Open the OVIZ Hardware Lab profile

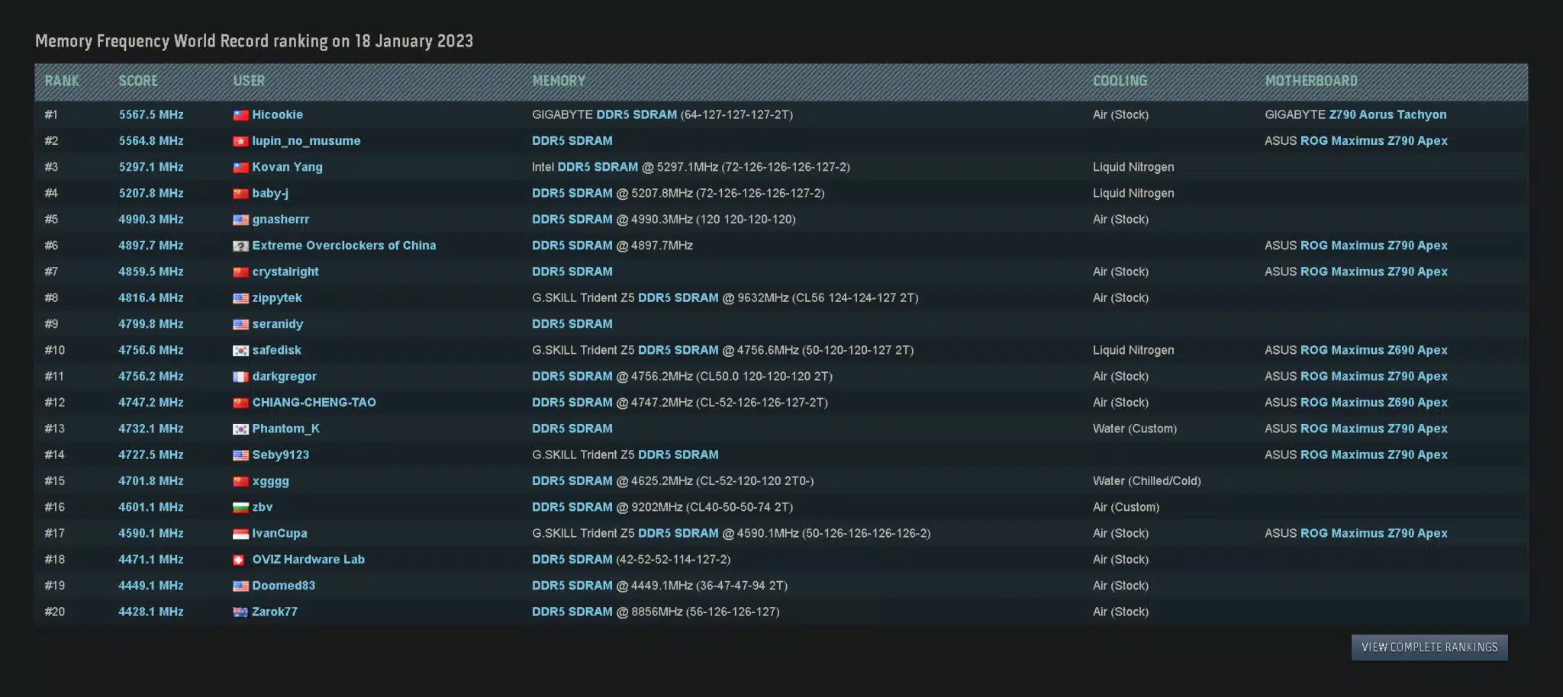click(x=308, y=560)
